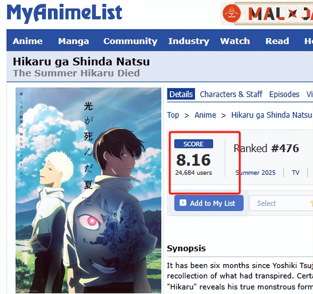Open the Manga menu

coord(74,41)
